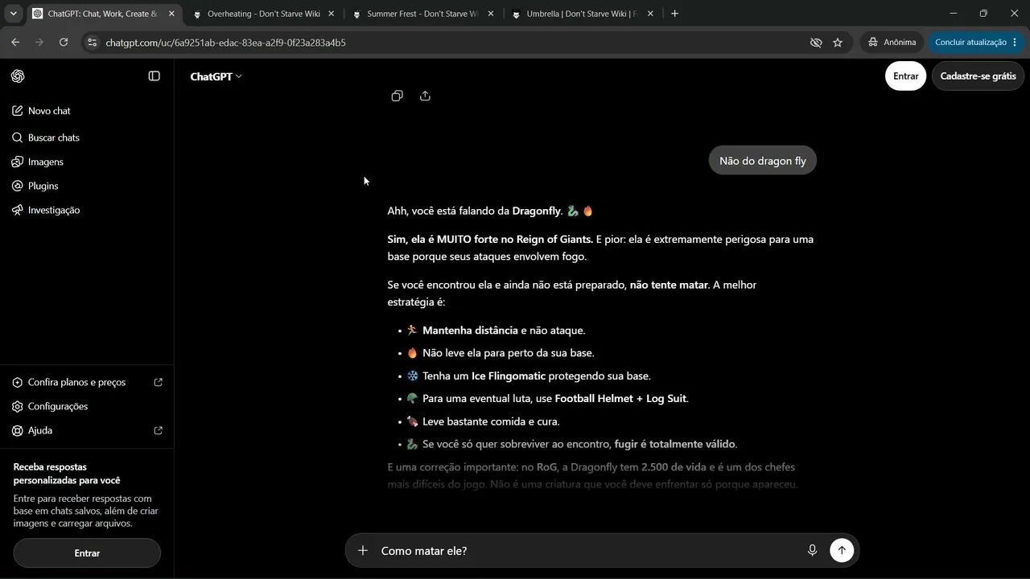Open the Ajuda help link
The height and width of the screenshot is (579, 1030).
tap(87, 430)
